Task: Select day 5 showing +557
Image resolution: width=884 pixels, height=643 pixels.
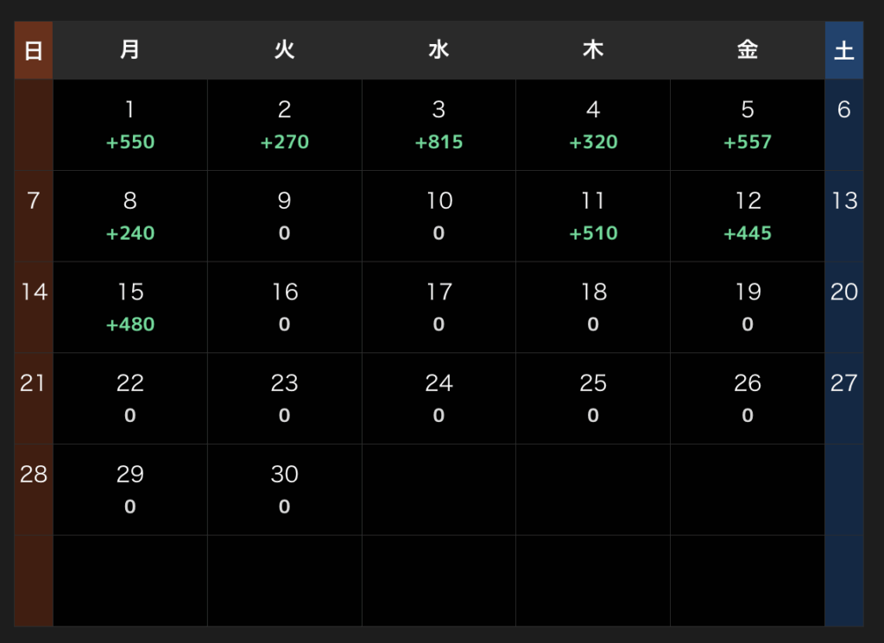Action: point(748,125)
